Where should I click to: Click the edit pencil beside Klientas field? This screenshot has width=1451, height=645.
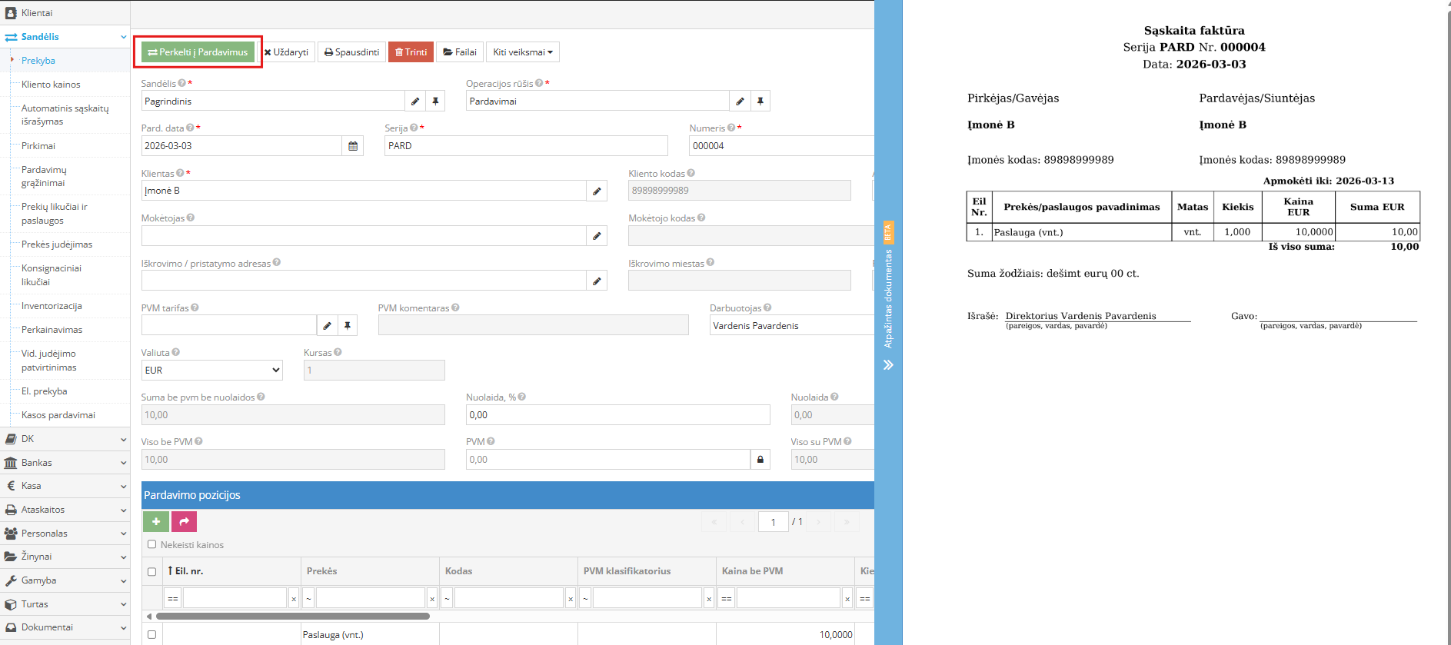[x=597, y=191]
